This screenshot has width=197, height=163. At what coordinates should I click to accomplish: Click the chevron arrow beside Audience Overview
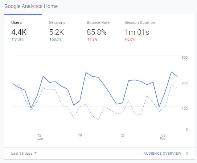point(187,154)
